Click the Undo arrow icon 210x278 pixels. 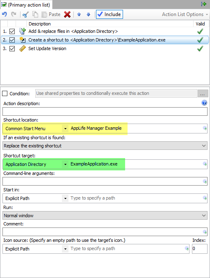(x=5, y=14)
